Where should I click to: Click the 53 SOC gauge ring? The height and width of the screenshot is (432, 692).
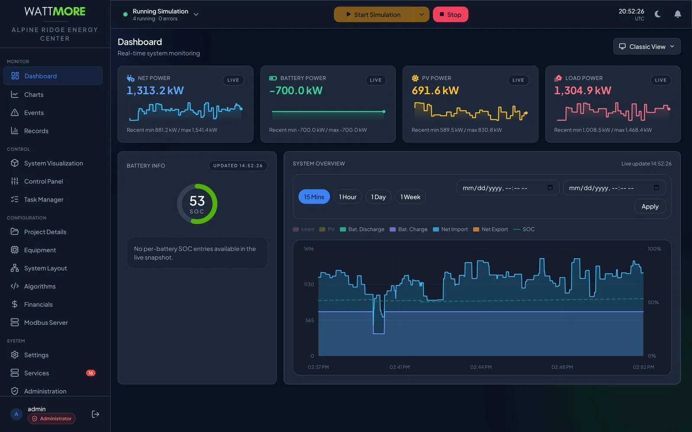coord(197,204)
